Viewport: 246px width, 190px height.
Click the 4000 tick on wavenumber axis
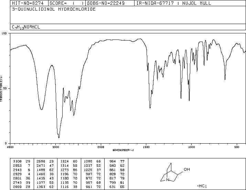[10, 147]
